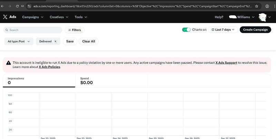Viewport: 276px width, 139px height.
Task: Click the profile avatar thumbnail
Action: coord(263,17)
